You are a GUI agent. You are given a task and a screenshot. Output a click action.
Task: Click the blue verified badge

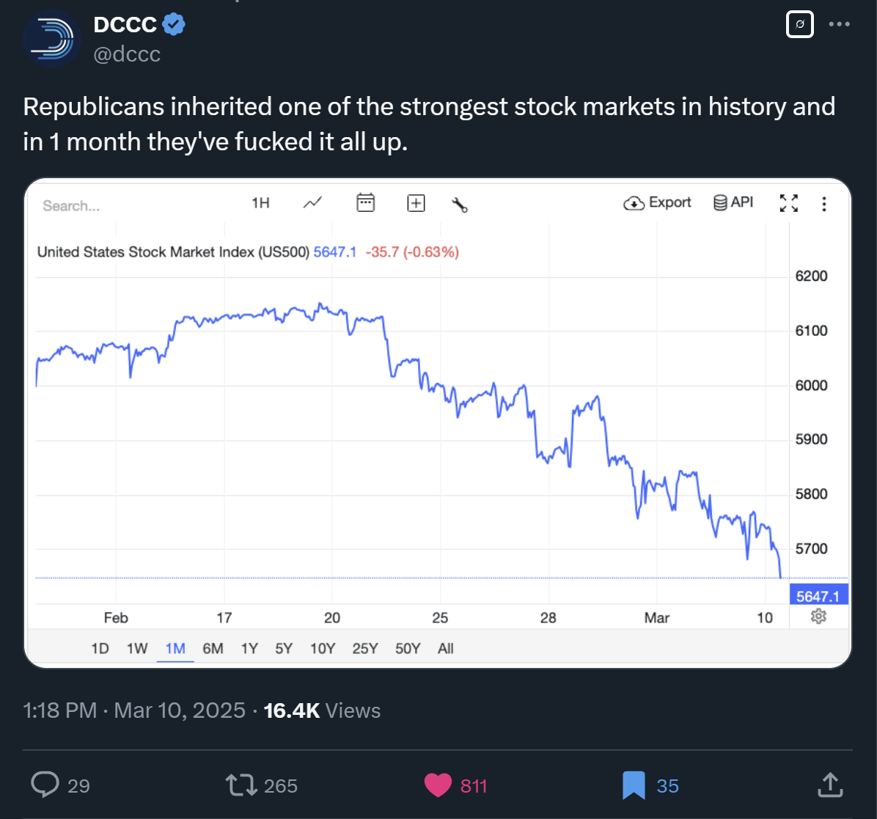[173, 24]
